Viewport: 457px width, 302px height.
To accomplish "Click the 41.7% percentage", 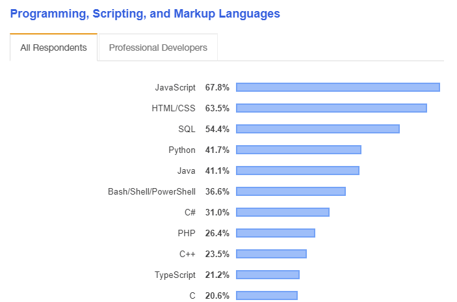I will pyautogui.click(x=217, y=150).
